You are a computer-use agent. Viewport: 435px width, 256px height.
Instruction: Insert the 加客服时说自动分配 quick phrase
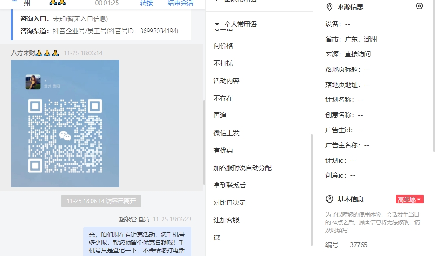tap(242, 168)
